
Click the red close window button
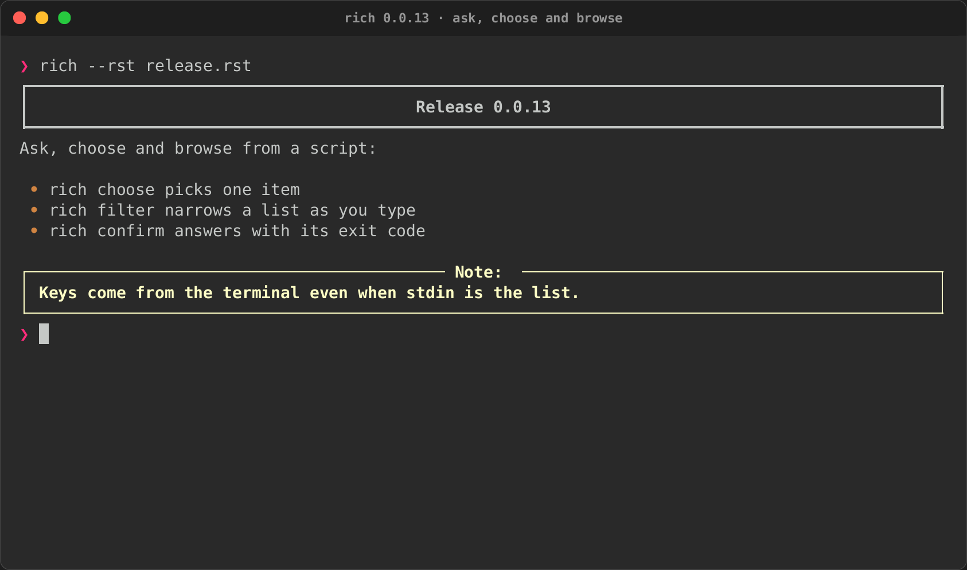point(20,18)
